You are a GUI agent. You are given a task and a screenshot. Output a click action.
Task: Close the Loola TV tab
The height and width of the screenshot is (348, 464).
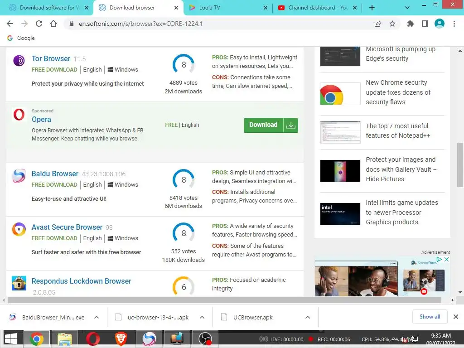266,8
